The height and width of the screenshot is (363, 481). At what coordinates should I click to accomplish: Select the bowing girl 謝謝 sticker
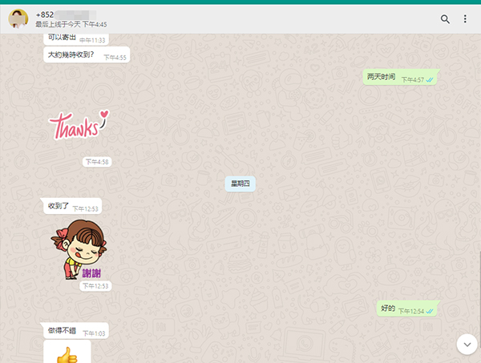(x=79, y=250)
